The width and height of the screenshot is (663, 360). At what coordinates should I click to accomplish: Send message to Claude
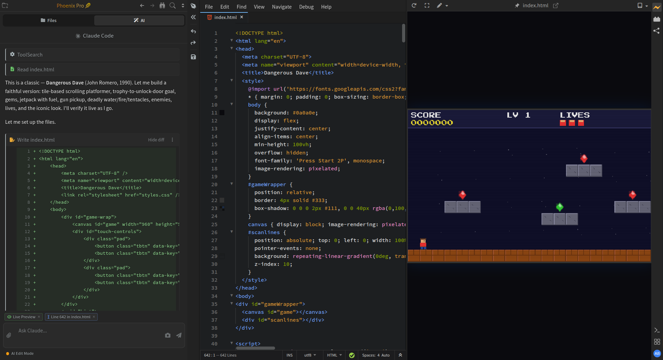(179, 335)
